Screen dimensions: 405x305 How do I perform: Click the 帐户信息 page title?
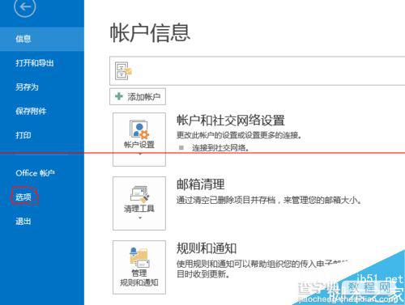point(150,33)
